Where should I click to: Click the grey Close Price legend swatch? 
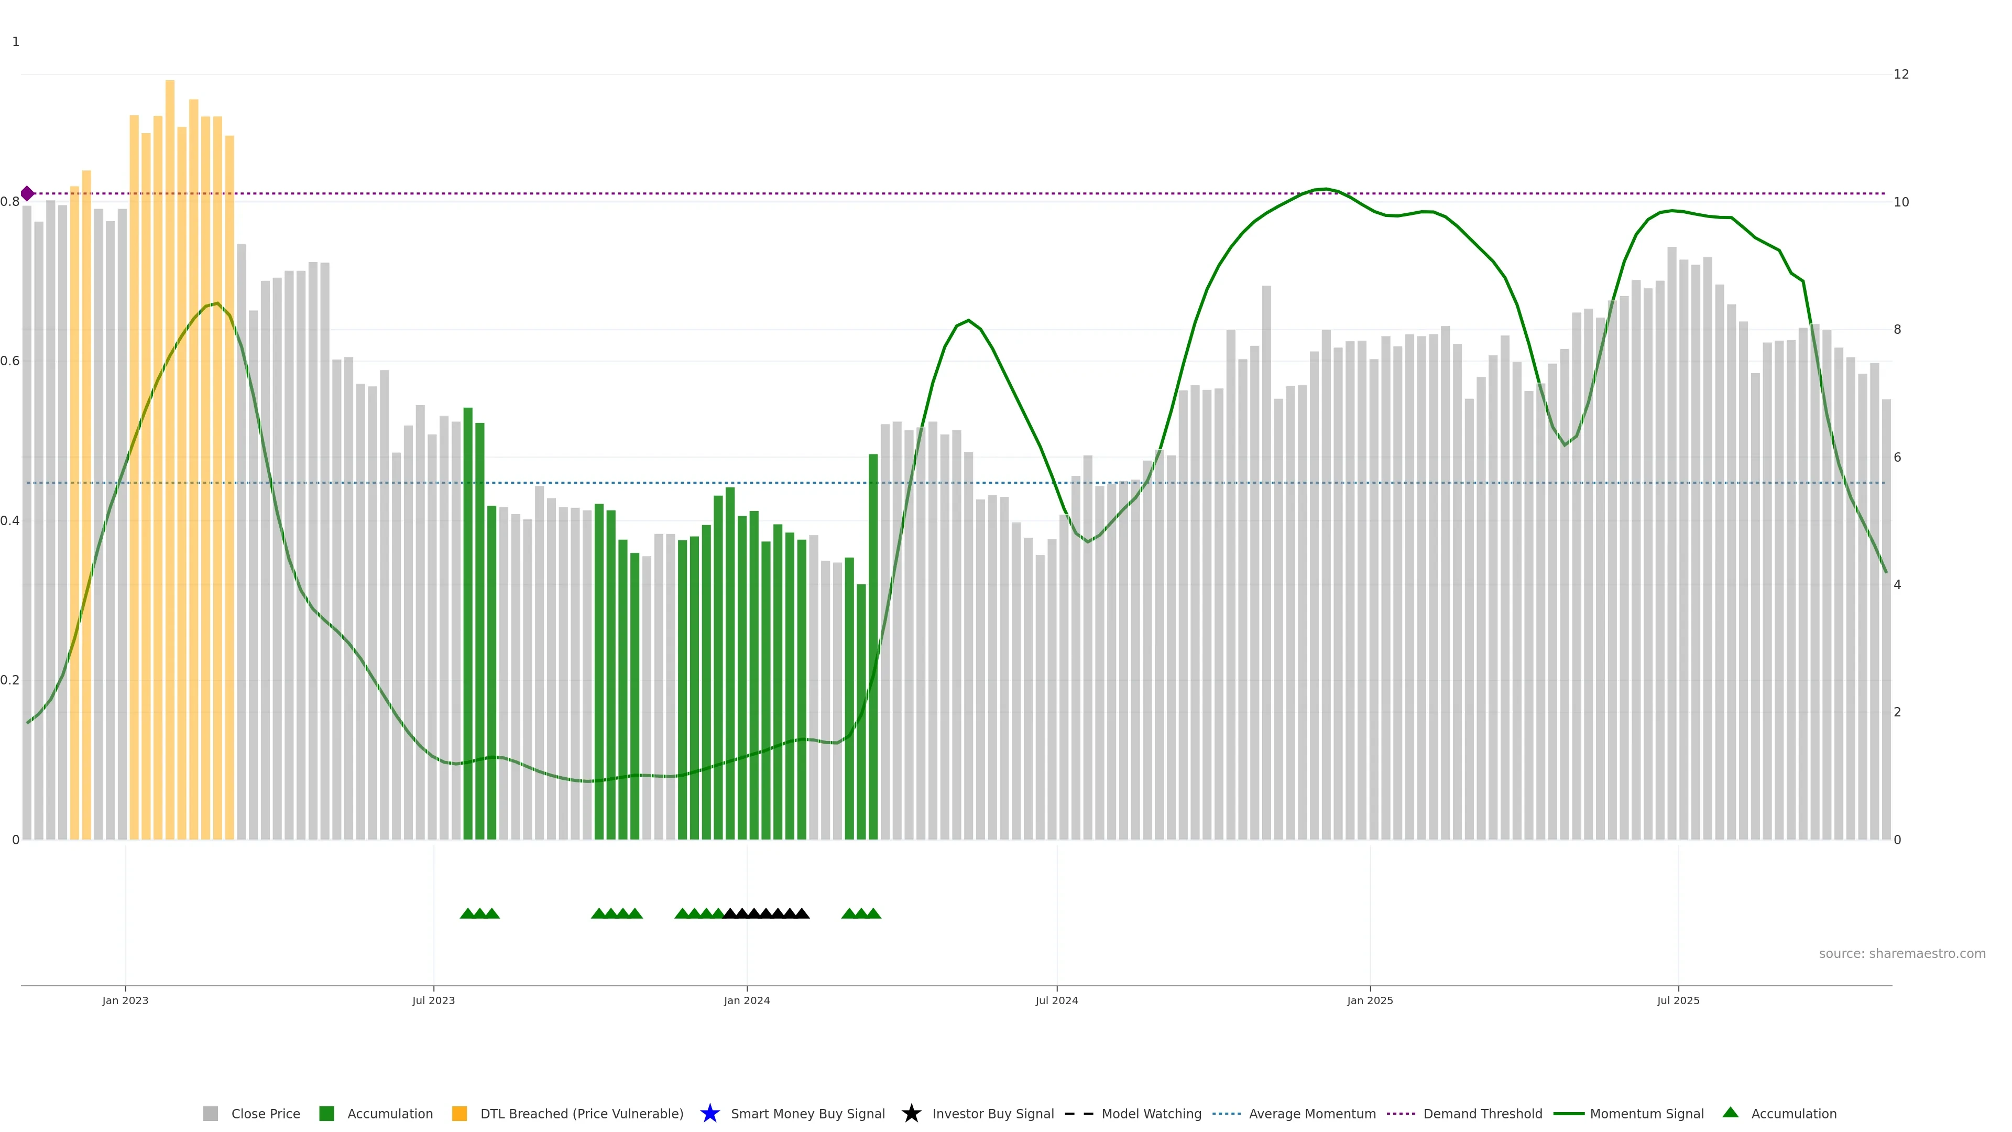[210, 1114]
